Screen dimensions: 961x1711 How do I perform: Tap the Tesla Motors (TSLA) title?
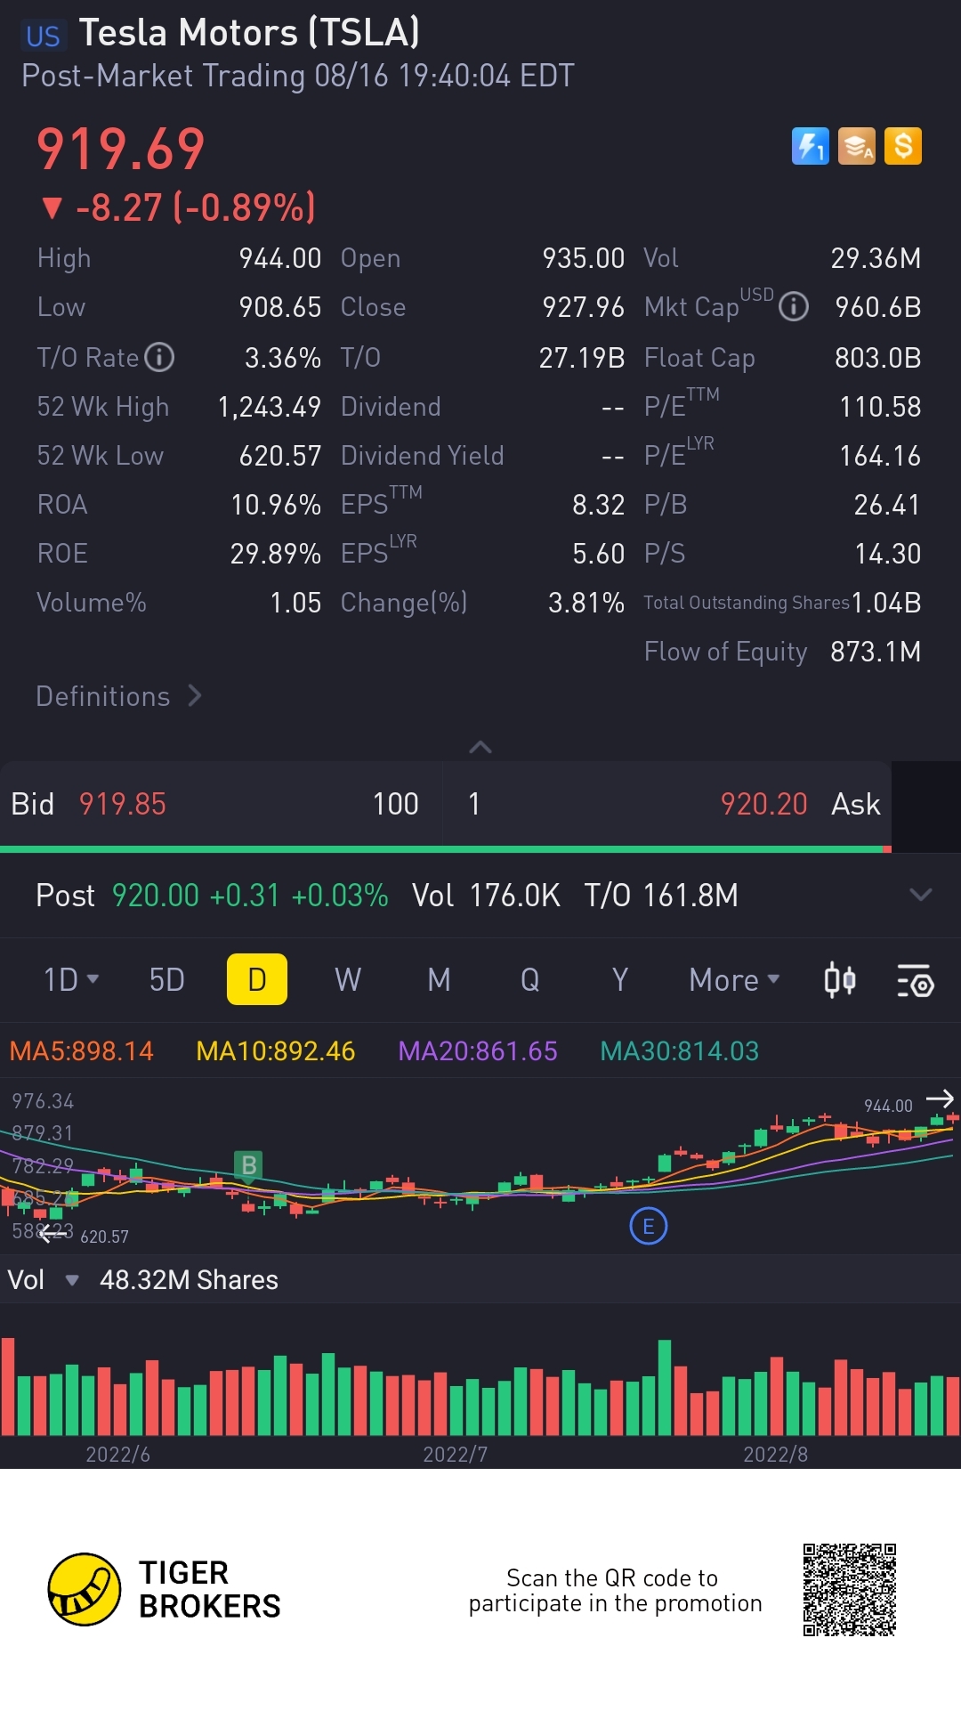pos(249,33)
